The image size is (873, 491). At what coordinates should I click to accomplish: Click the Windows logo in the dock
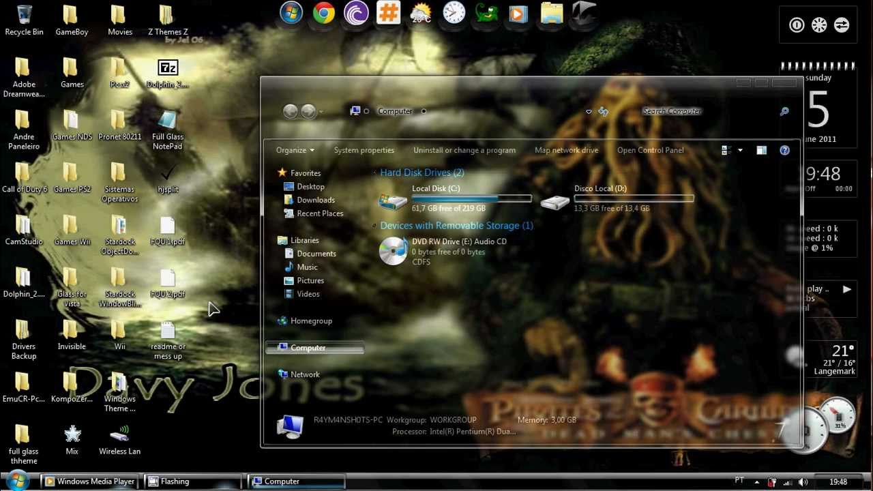coord(291,13)
